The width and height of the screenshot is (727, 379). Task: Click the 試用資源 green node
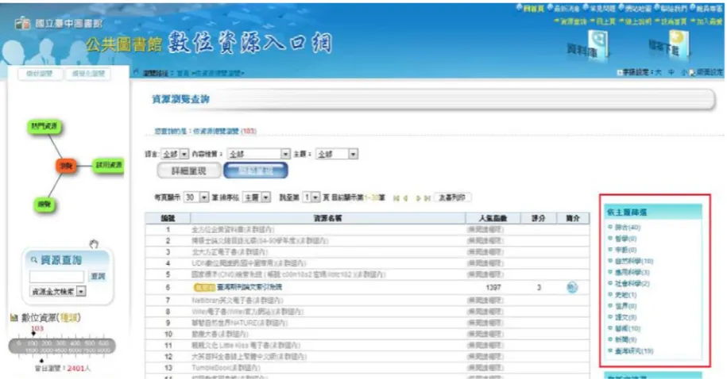pyautogui.click(x=109, y=165)
